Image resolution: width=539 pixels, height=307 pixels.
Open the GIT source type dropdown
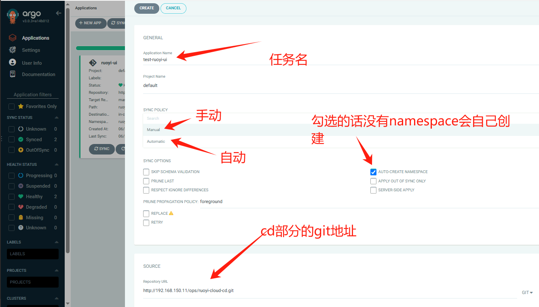527,292
